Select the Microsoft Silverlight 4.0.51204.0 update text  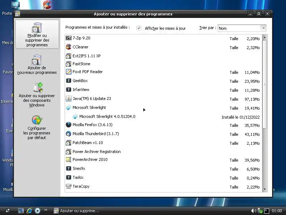click(107, 116)
